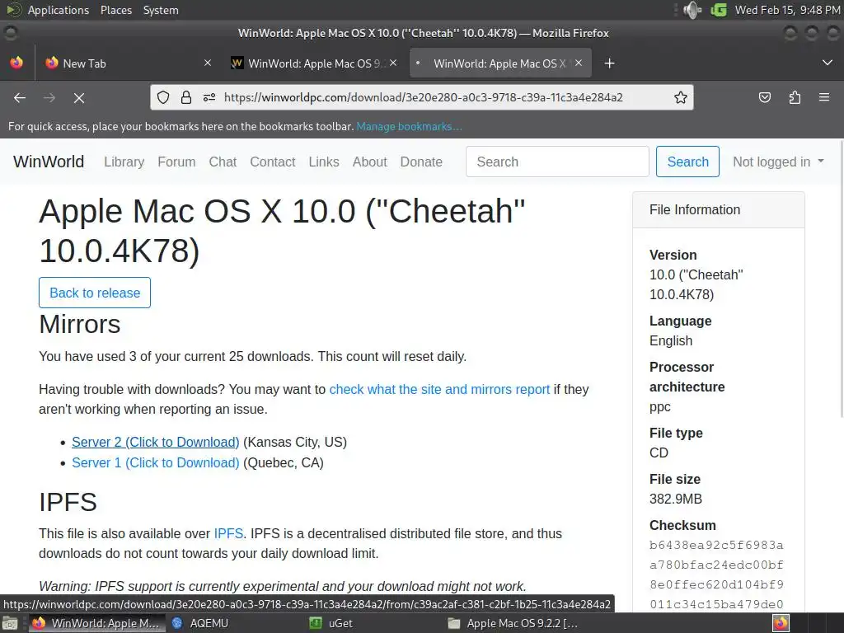Open Firefox View icon at tab bar left
This screenshot has width=844, height=633.
point(16,63)
